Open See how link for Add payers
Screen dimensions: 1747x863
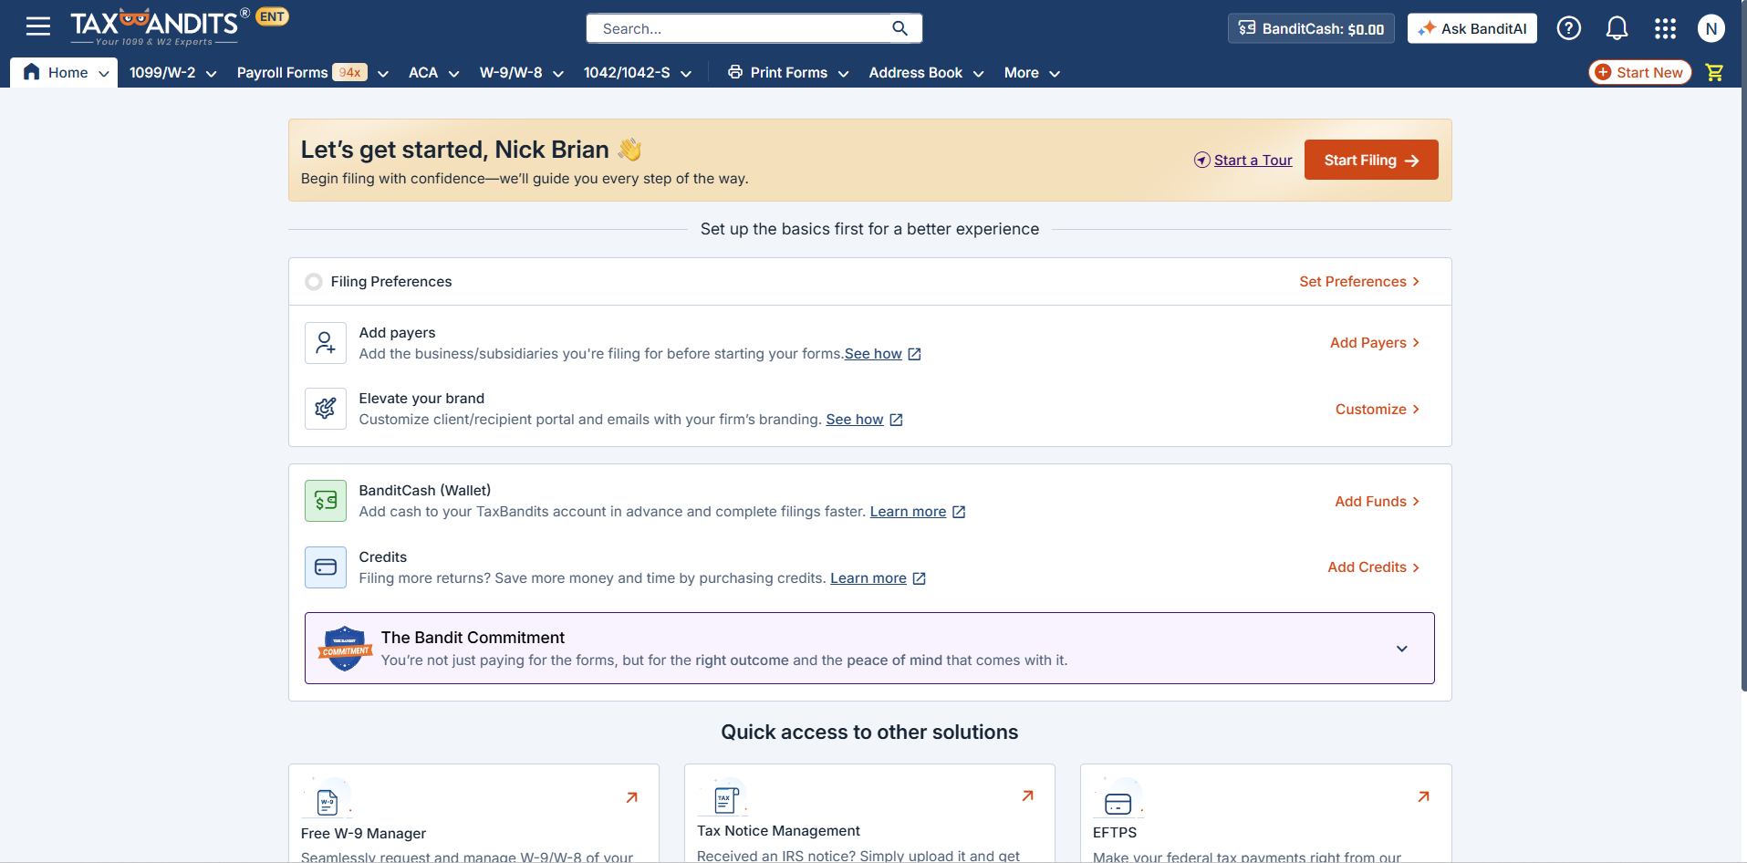(873, 354)
